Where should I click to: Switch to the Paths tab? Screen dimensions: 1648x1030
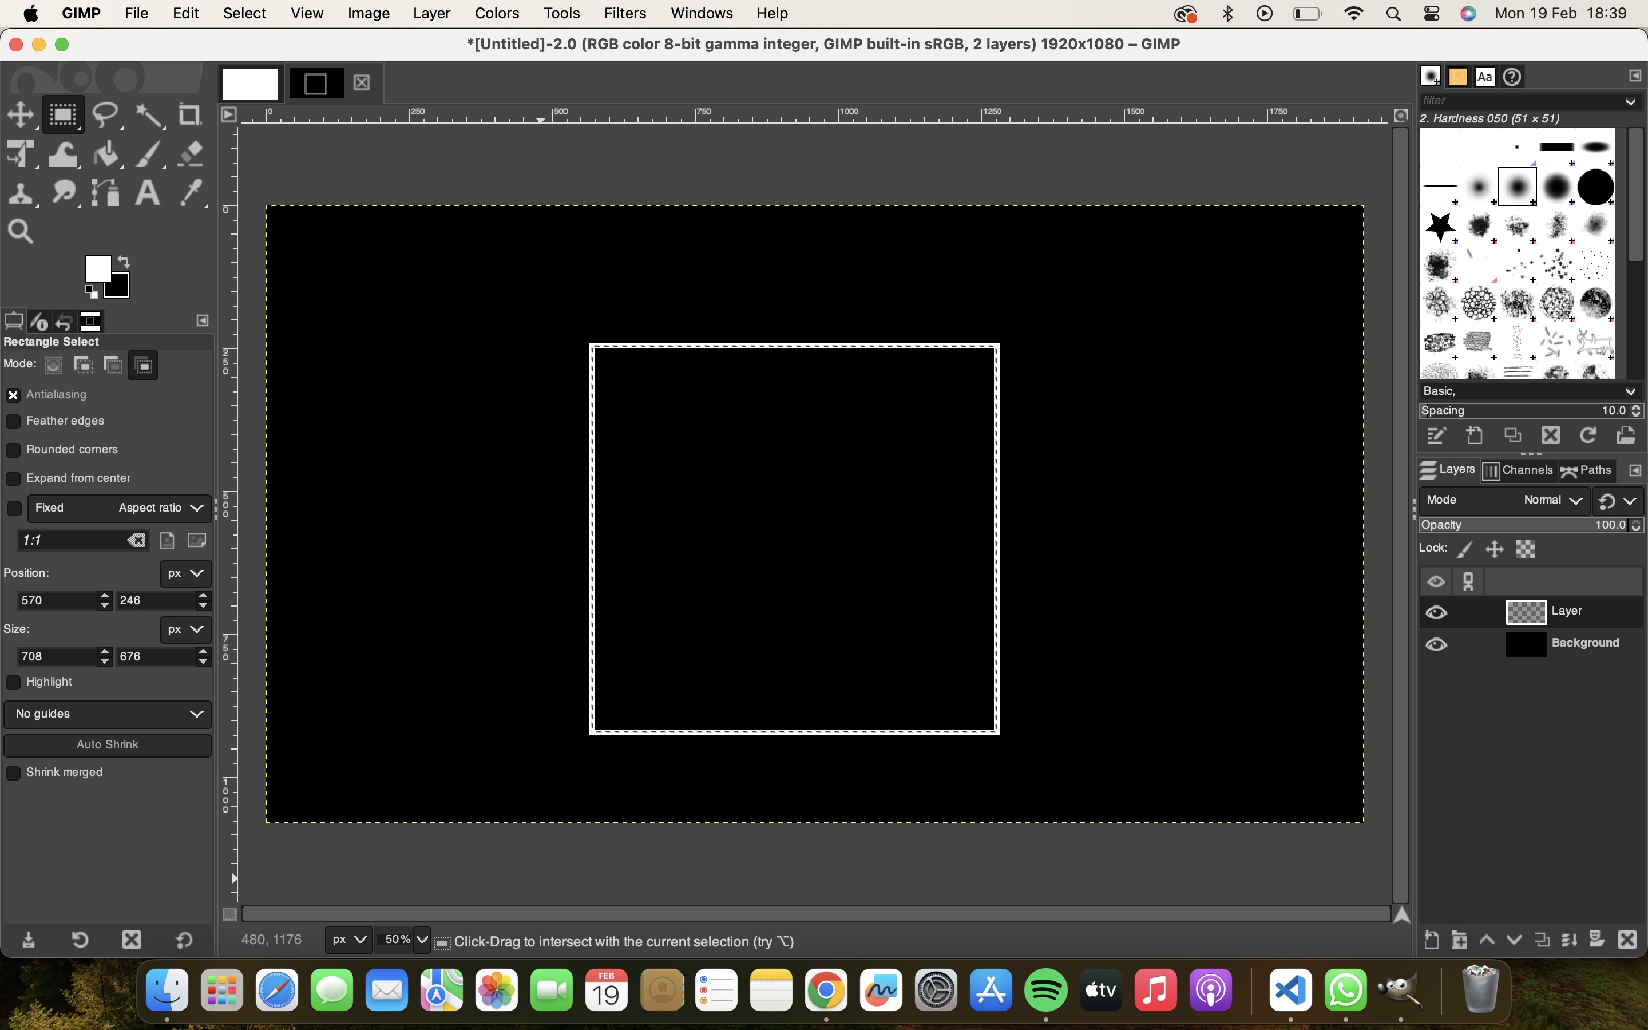point(1586,471)
